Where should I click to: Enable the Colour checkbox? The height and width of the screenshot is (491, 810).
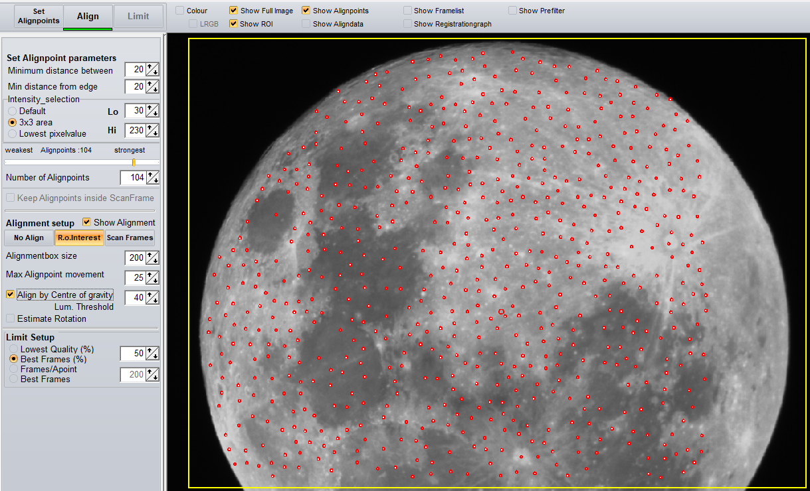pyautogui.click(x=180, y=11)
